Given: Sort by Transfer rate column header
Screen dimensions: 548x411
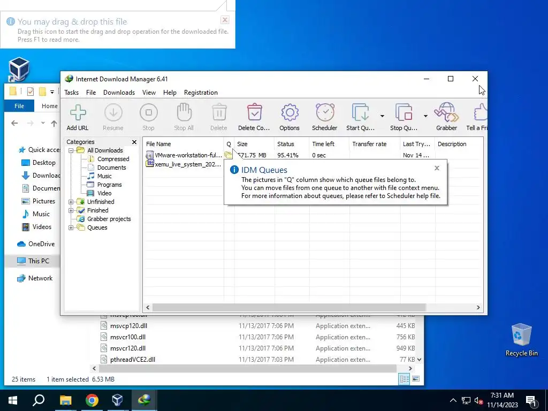Looking at the screenshot, I should click(x=375, y=144).
